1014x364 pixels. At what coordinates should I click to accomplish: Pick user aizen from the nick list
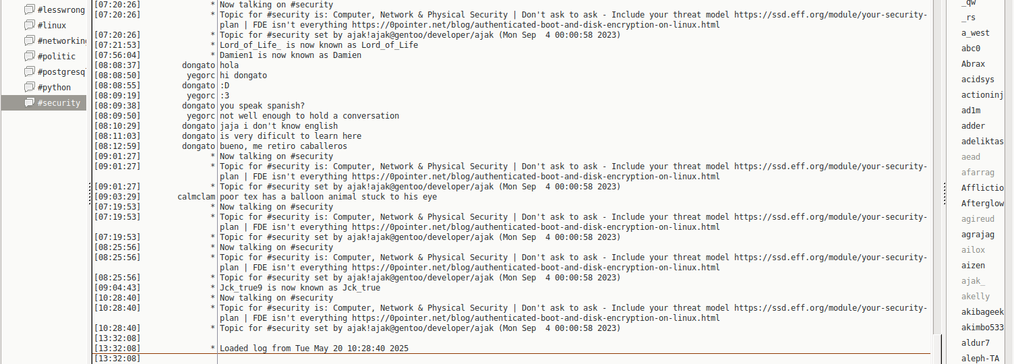(x=973, y=266)
